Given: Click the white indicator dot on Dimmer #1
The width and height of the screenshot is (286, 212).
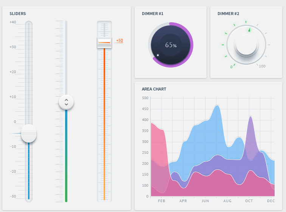Looking at the screenshot, I should (158, 55).
